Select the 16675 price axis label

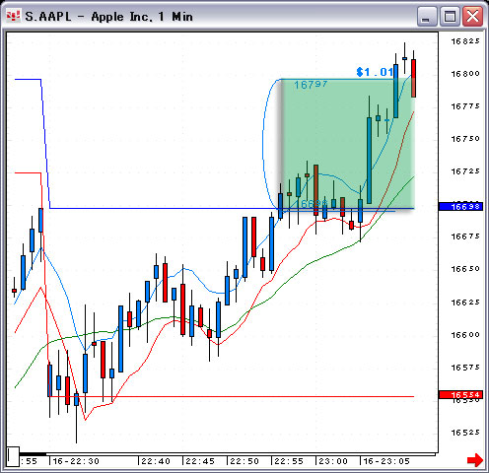(465, 236)
